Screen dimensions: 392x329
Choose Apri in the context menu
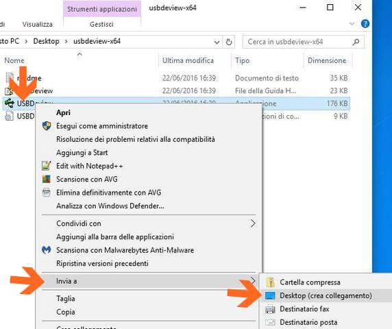pos(63,112)
